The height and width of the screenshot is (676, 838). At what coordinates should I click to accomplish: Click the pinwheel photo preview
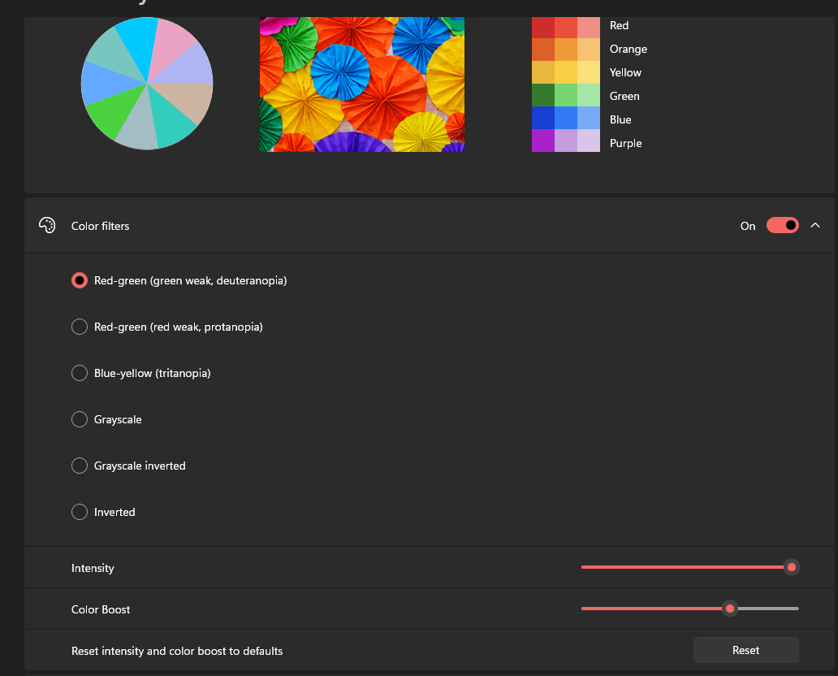coord(361,84)
